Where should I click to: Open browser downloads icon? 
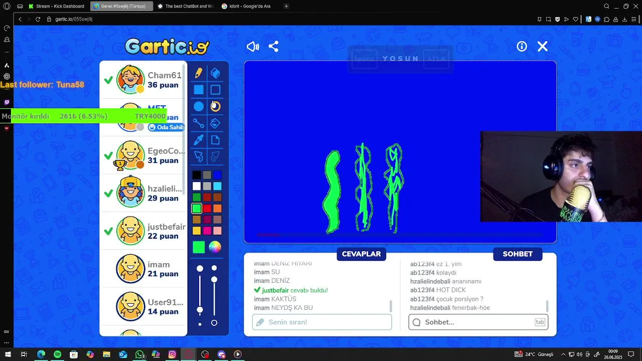(624, 19)
